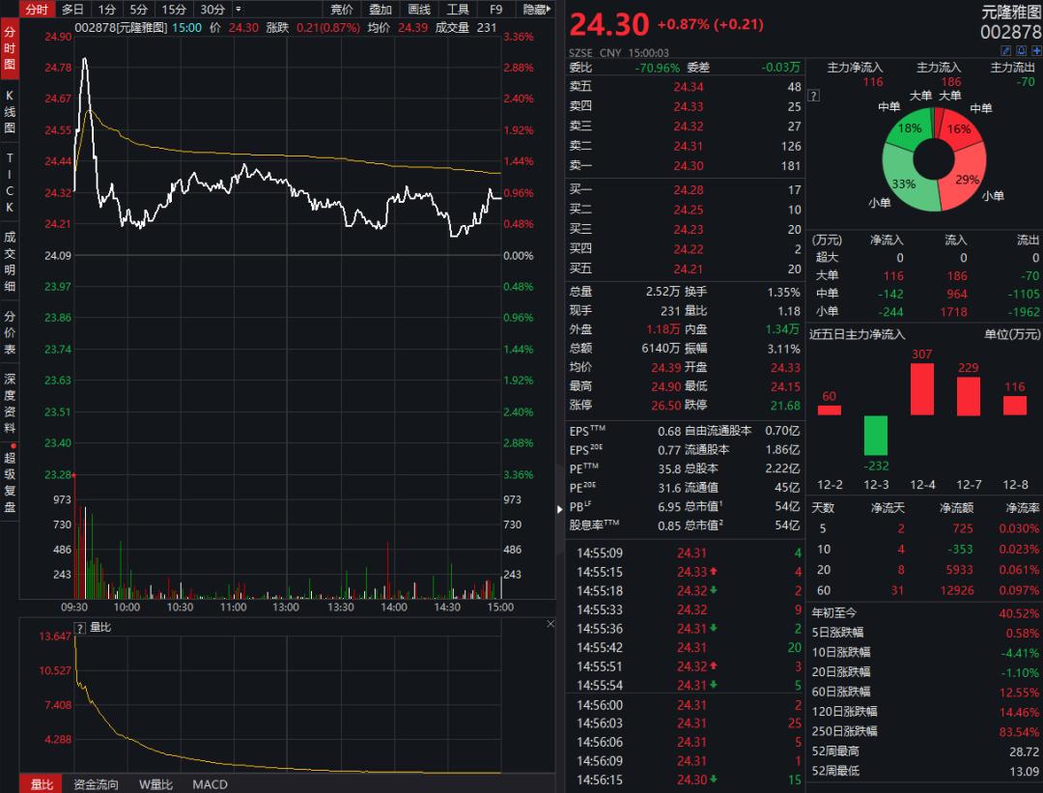
Task: Select the green 12-3 bar showing -232
Action: click(x=875, y=436)
